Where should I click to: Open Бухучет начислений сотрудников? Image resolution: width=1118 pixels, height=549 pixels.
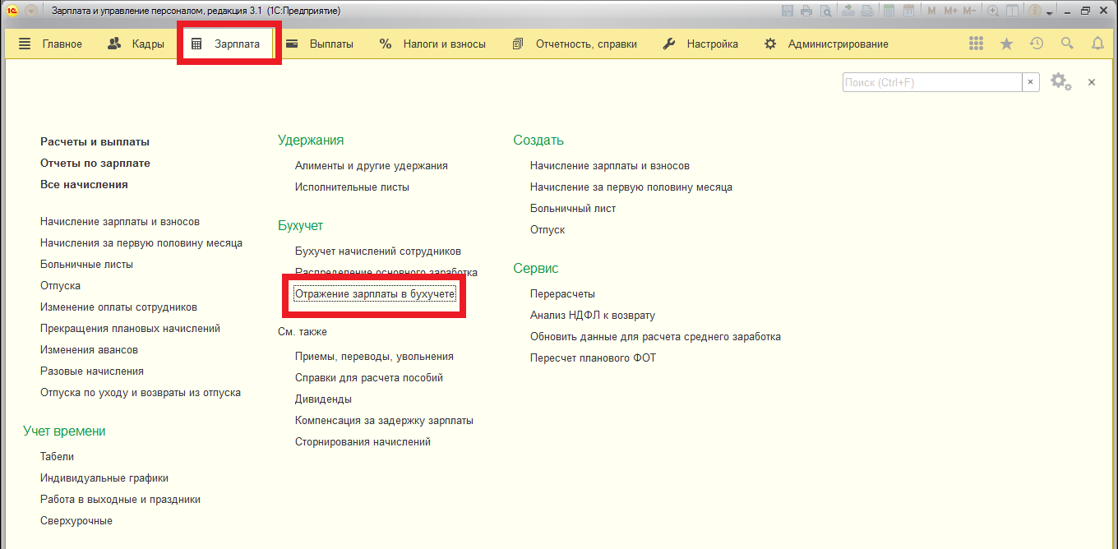point(378,251)
